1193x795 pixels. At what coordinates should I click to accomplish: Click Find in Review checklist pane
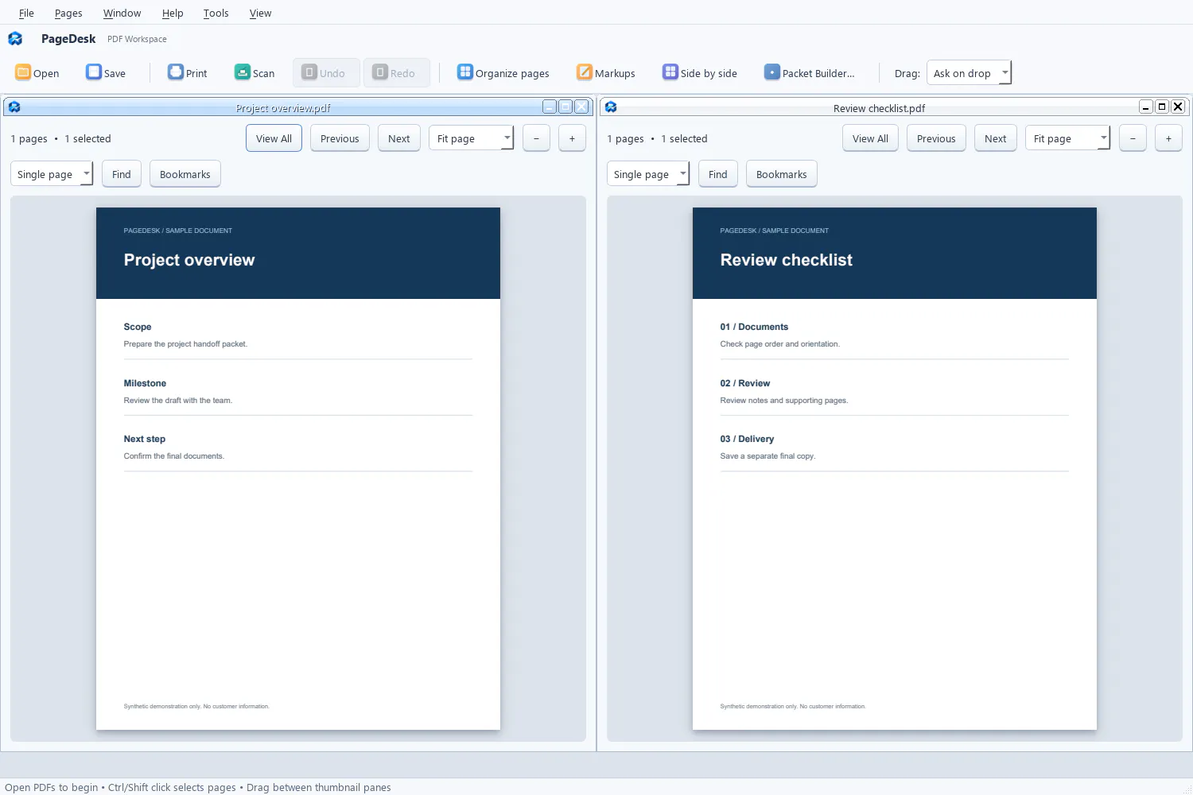click(717, 174)
